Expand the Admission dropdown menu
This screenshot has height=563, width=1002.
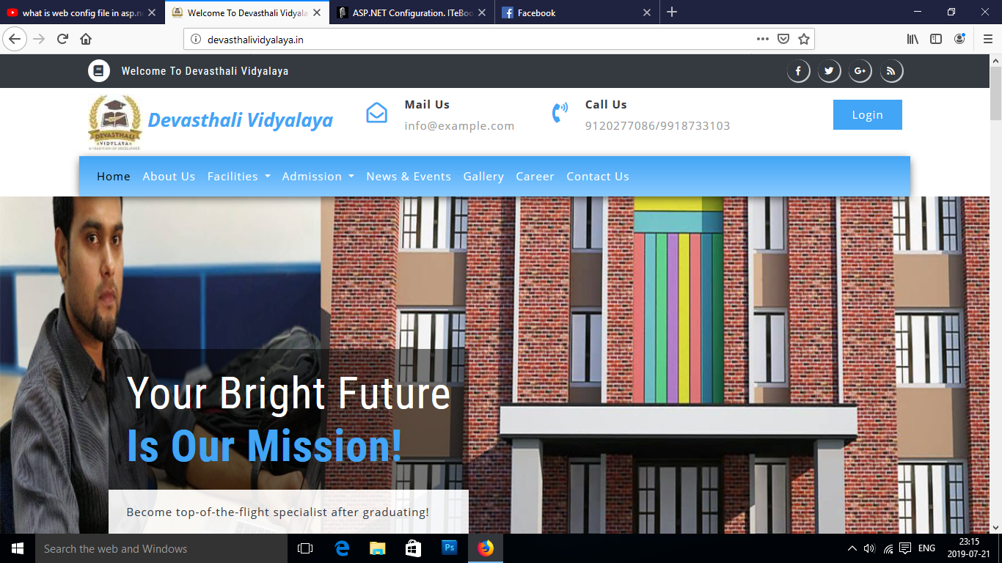318,177
